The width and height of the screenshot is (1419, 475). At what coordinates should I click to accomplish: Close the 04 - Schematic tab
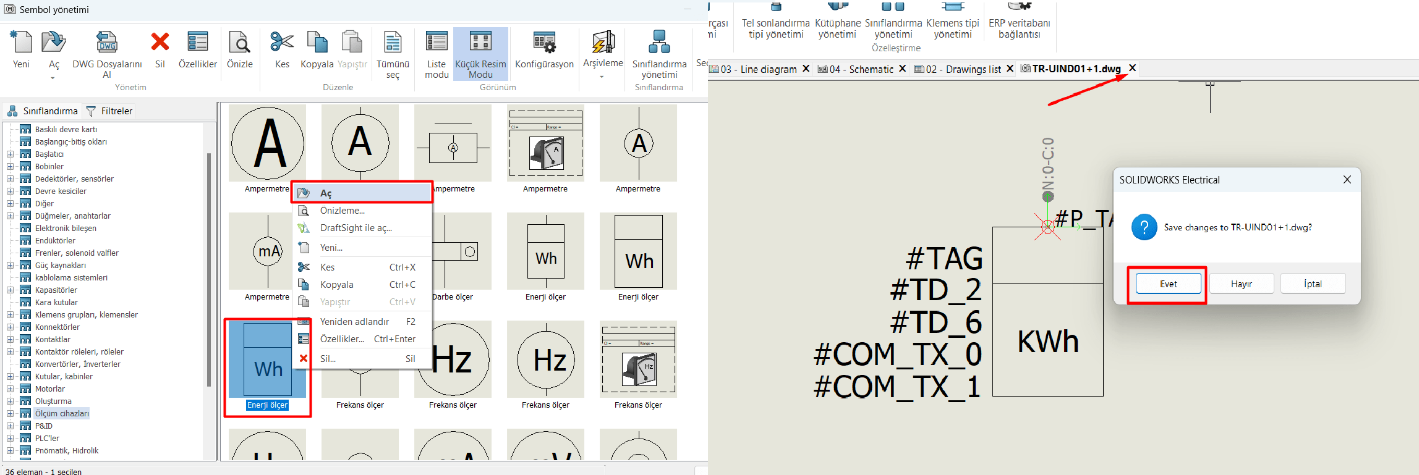[902, 68]
